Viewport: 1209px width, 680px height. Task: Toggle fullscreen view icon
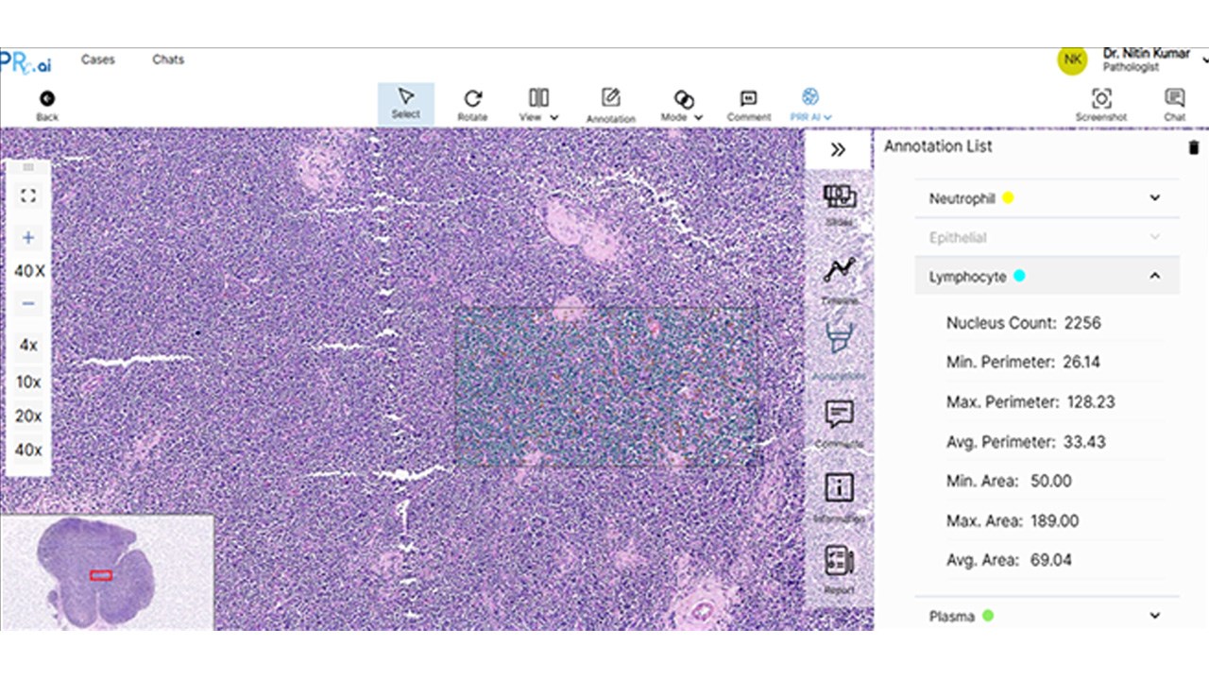point(28,195)
